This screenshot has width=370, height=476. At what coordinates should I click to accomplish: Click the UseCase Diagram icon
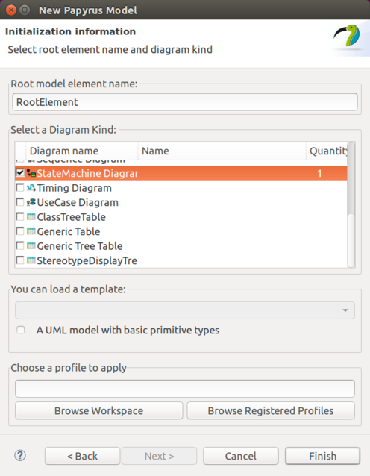[x=31, y=202]
